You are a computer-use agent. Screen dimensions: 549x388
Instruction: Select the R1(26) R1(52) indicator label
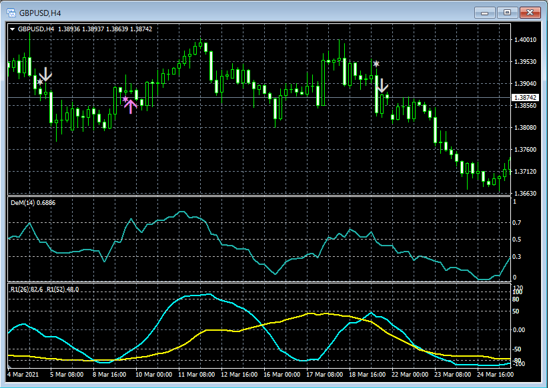tap(45, 290)
